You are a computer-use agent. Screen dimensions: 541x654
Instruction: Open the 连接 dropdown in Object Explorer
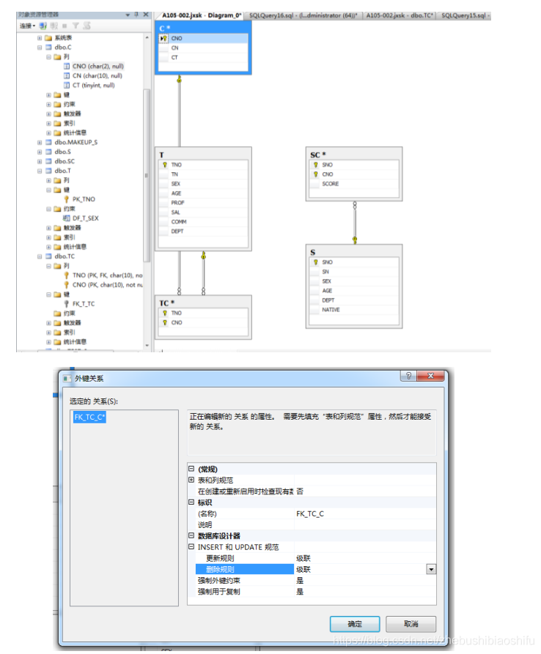(x=28, y=26)
